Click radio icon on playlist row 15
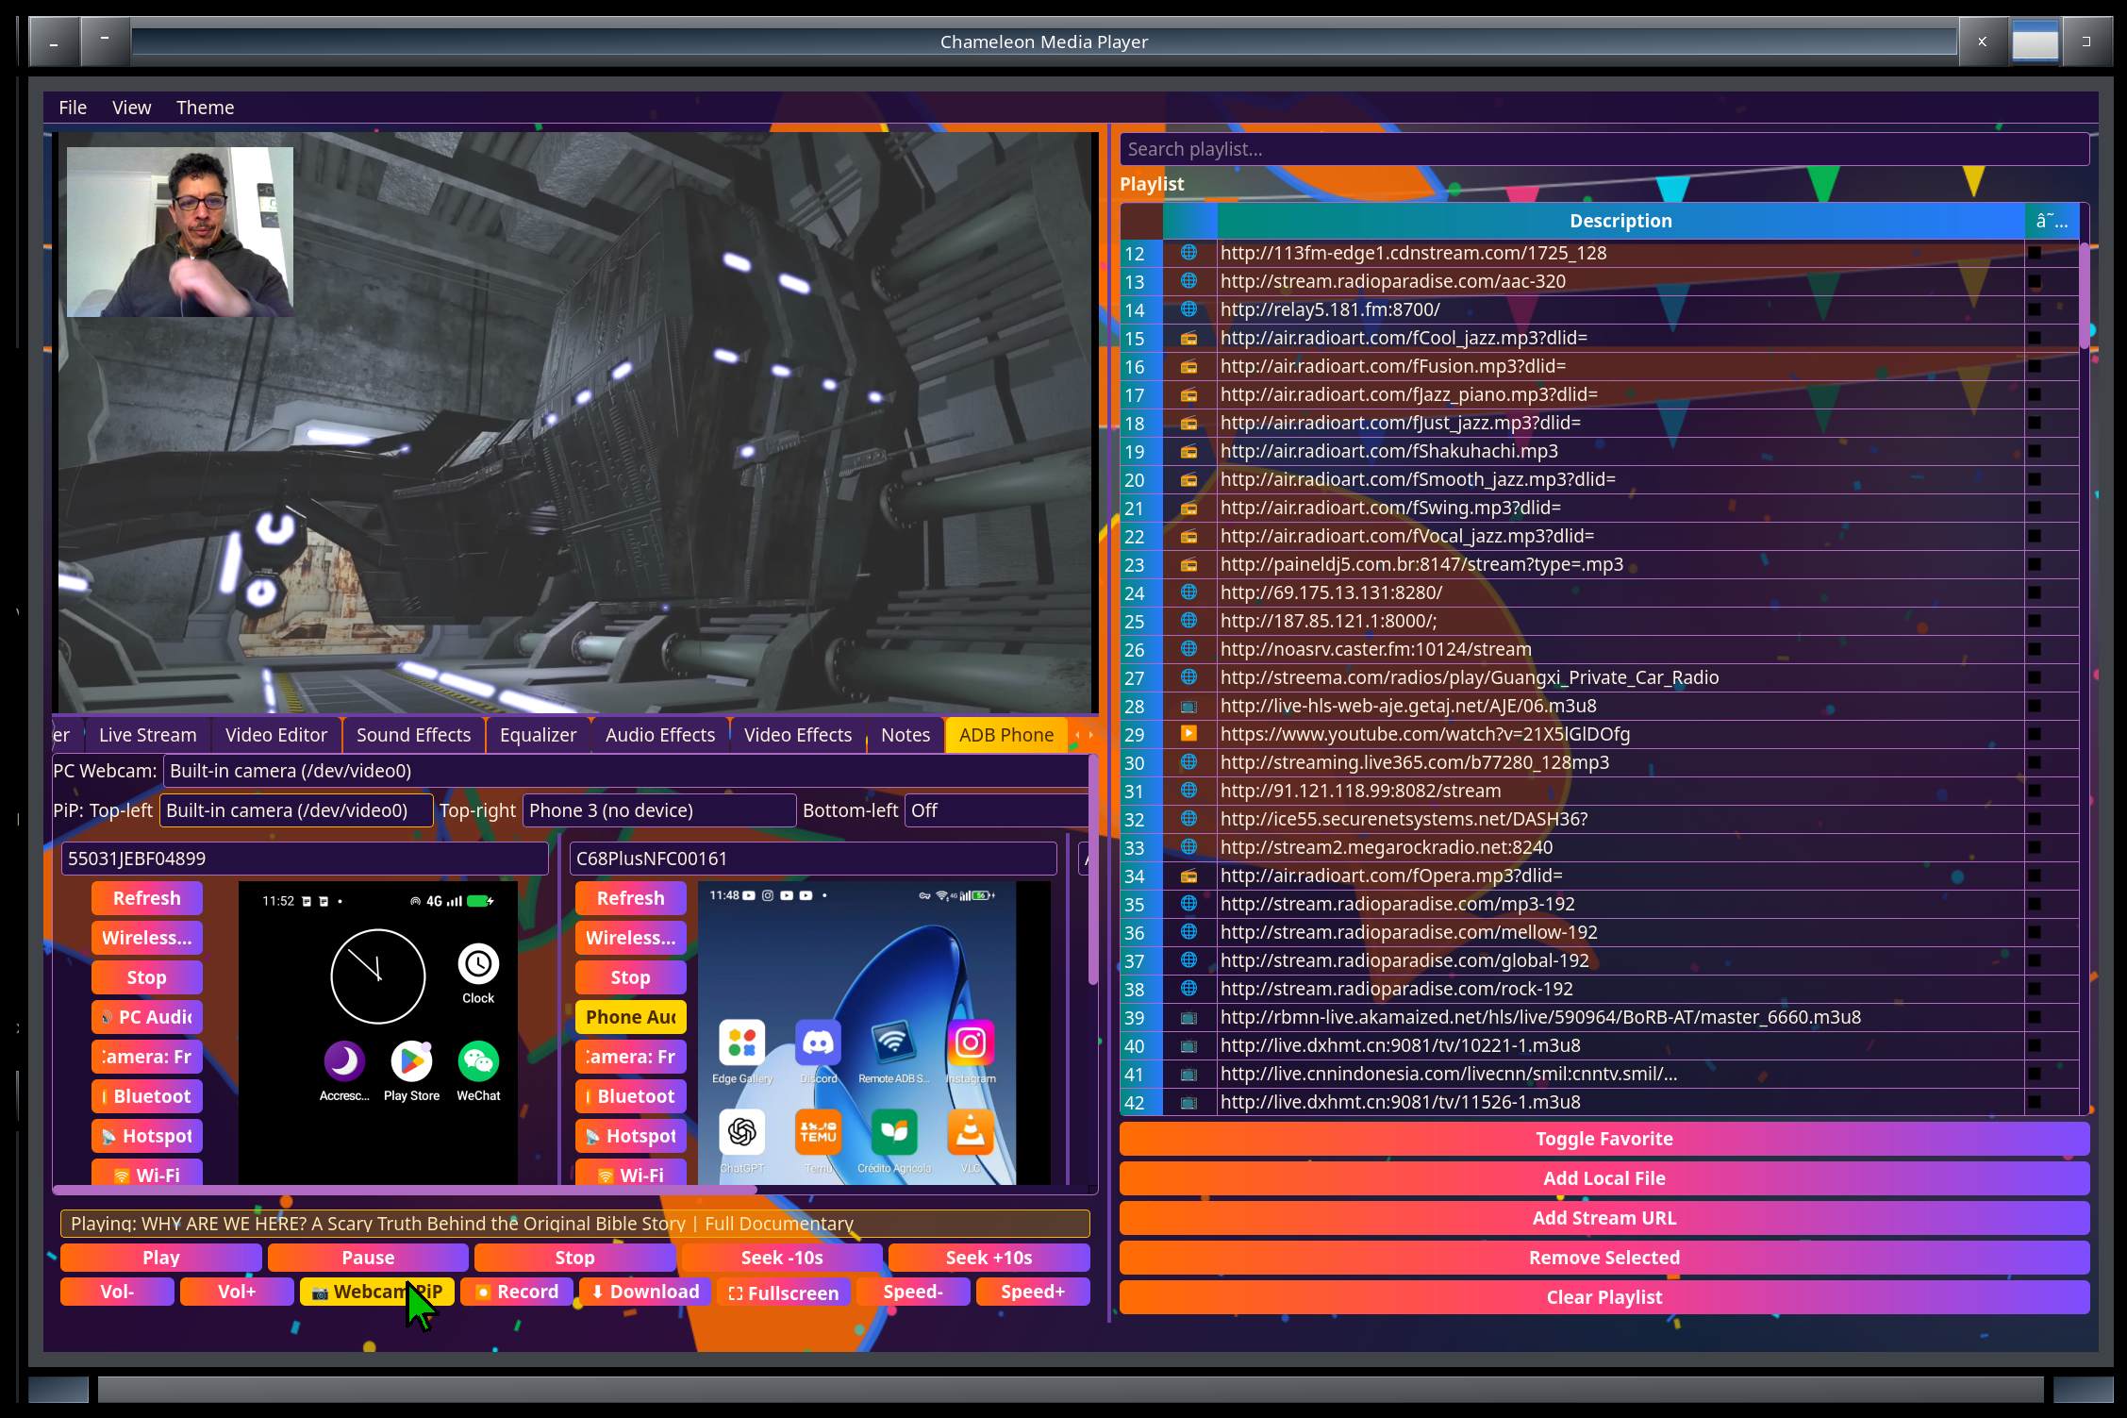This screenshot has width=2127, height=1418. coord(1189,338)
